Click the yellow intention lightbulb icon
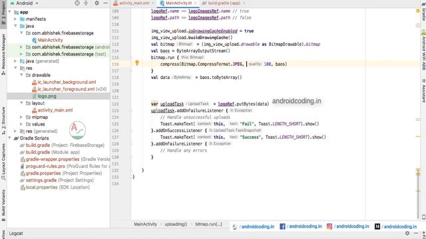The width and height of the screenshot is (426, 239). coord(137,63)
